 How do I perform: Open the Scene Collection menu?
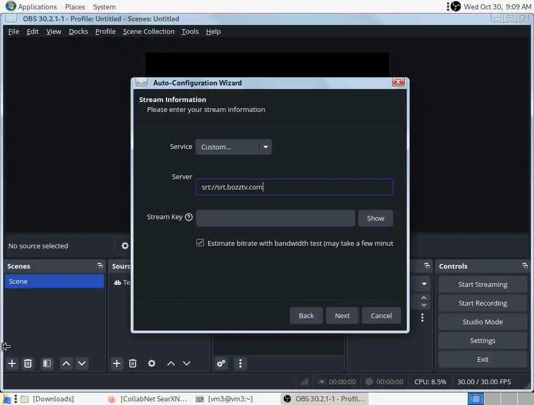tap(149, 32)
